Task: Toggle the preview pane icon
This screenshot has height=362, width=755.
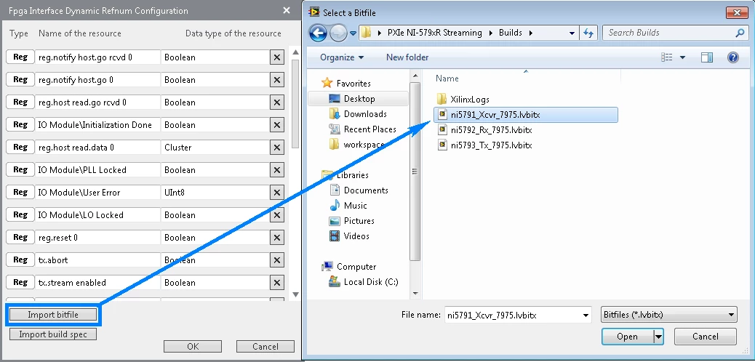Action: point(706,57)
